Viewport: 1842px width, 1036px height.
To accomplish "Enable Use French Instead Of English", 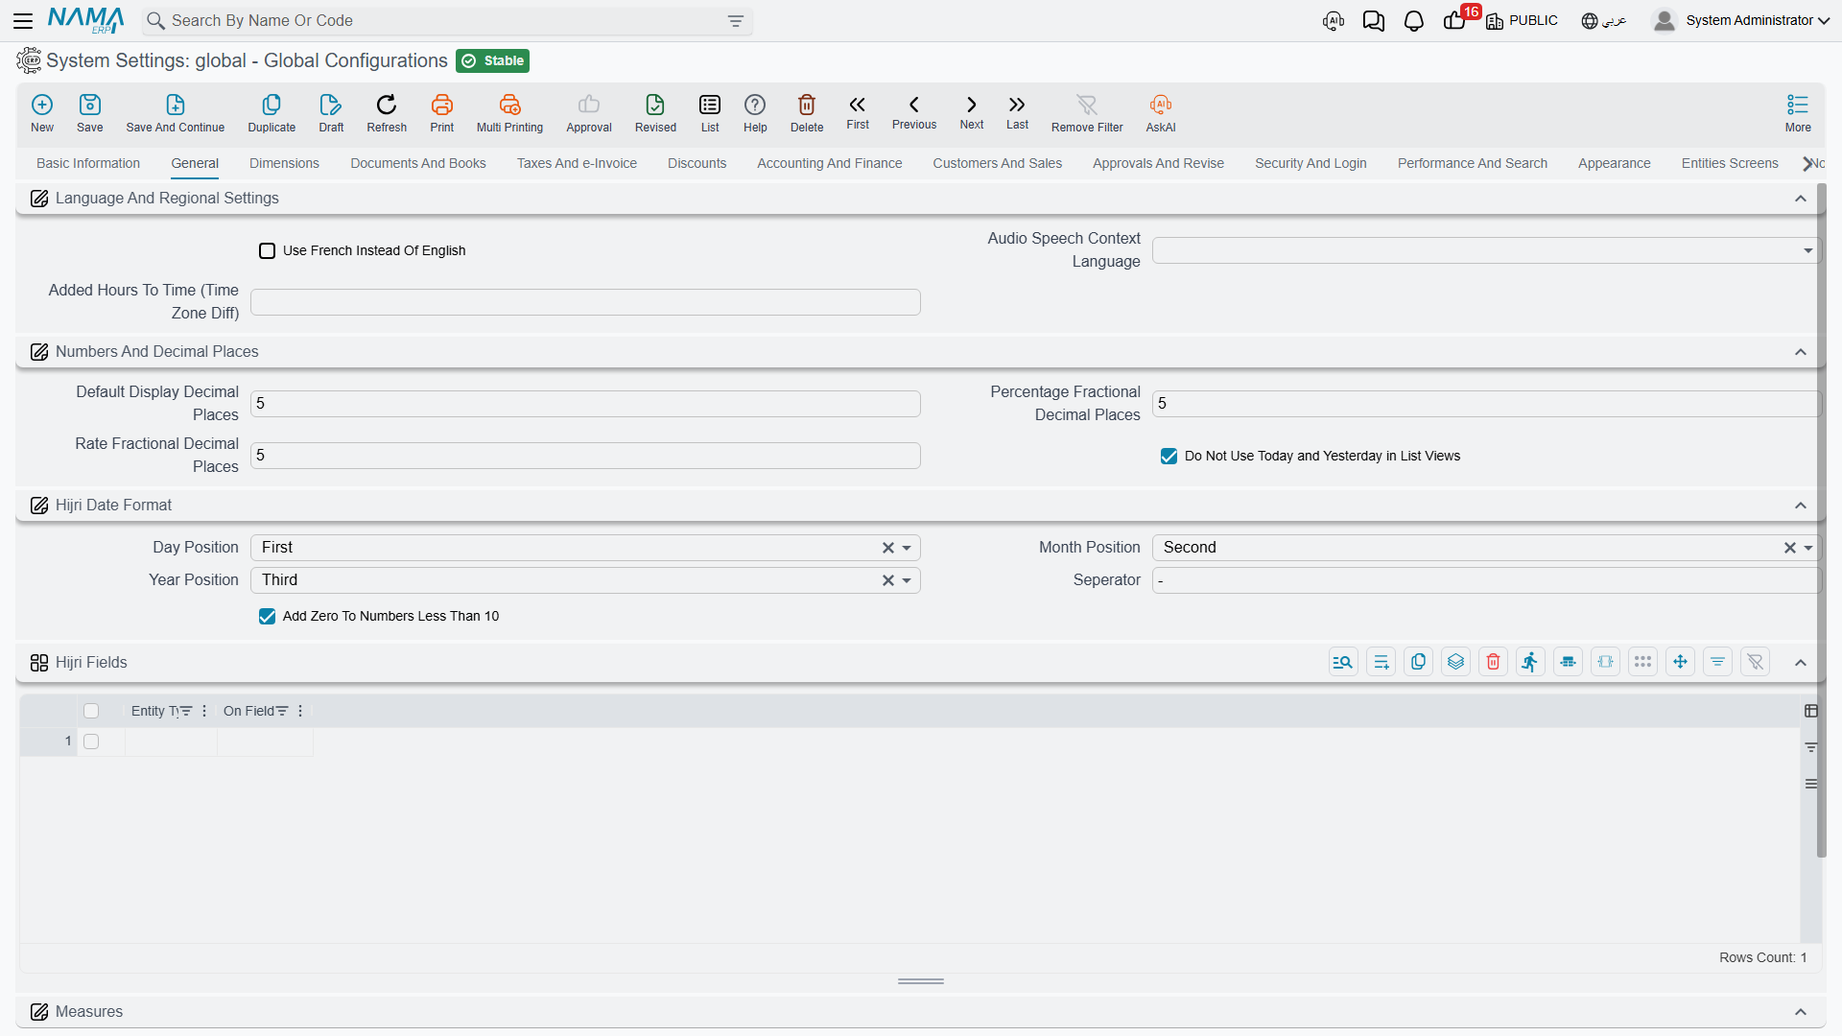I will tap(267, 250).
